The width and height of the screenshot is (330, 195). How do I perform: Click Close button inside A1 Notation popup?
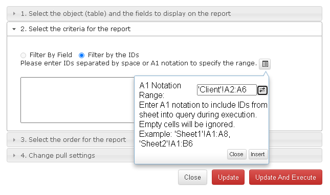(x=236, y=154)
